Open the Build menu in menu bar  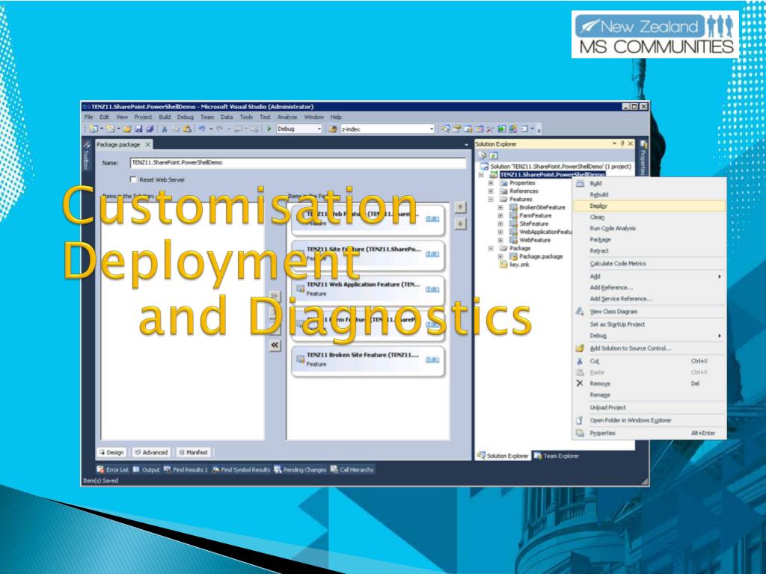[x=165, y=117]
